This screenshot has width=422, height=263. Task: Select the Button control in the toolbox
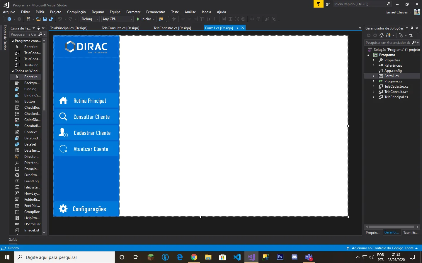pos(29,101)
